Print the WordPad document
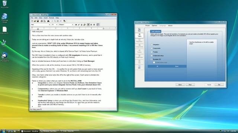 click(x=42, y=21)
